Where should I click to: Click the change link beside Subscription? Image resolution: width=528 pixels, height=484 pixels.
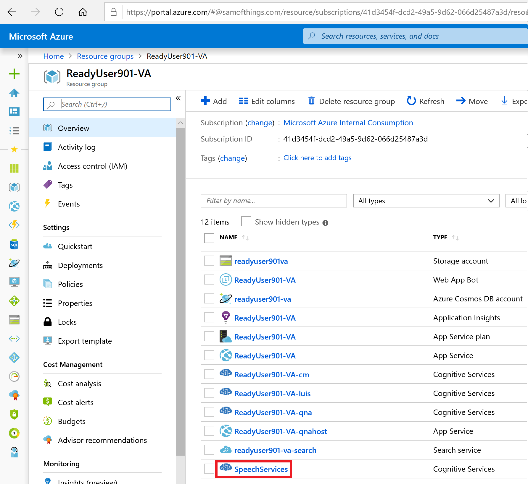point(260,123)
